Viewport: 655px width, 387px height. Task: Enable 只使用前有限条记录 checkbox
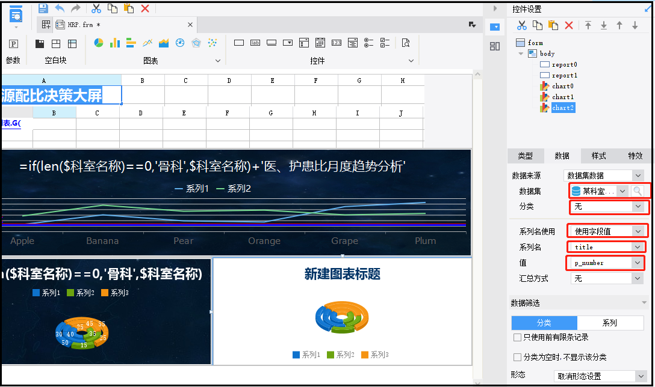click(x=517, y=337)
